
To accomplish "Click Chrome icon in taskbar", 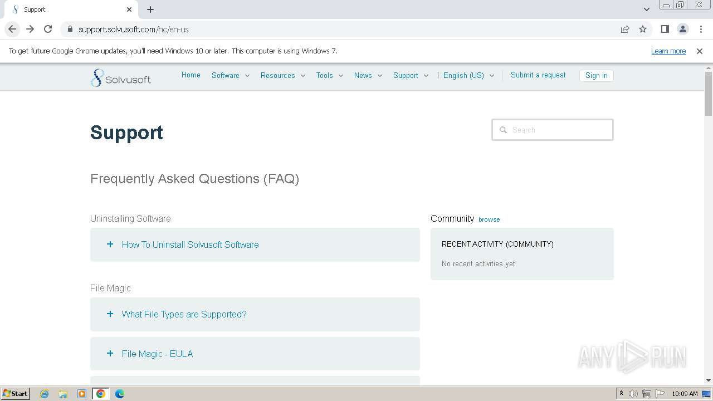I will 101,394.
